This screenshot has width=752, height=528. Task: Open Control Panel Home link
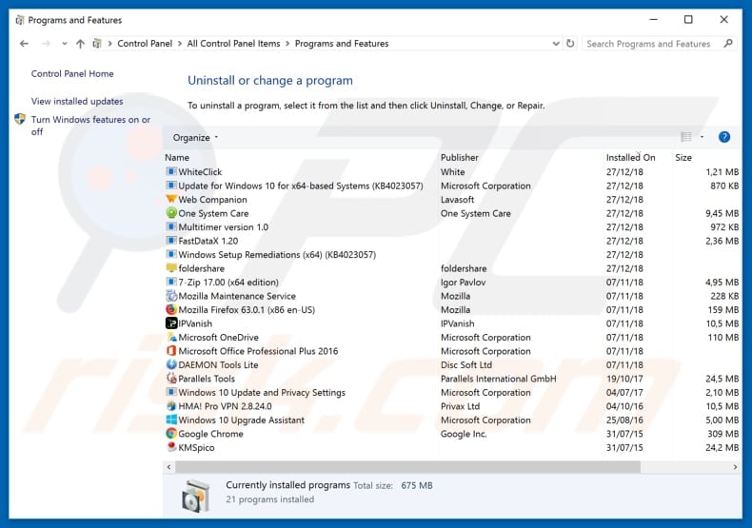click(x=72, y=74)
